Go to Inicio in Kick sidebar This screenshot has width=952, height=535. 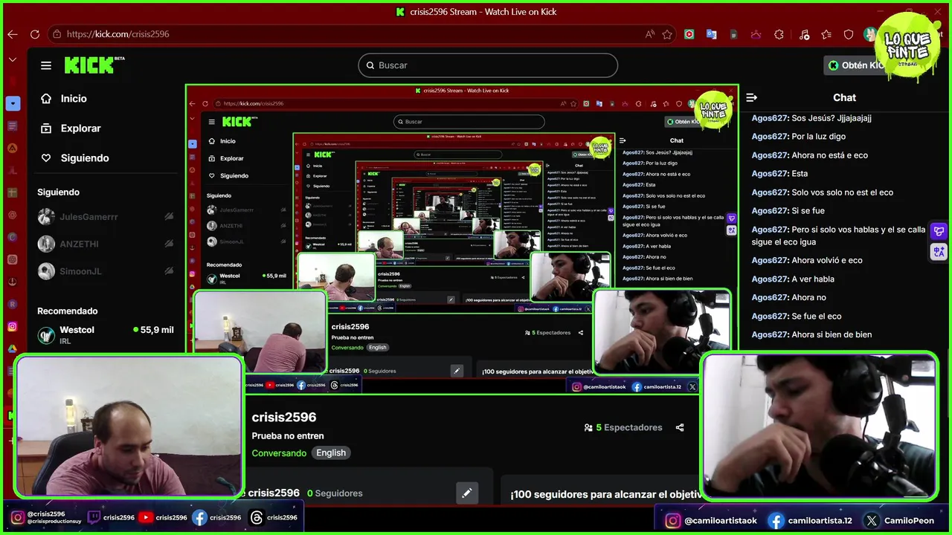click(x=64, y=98)
